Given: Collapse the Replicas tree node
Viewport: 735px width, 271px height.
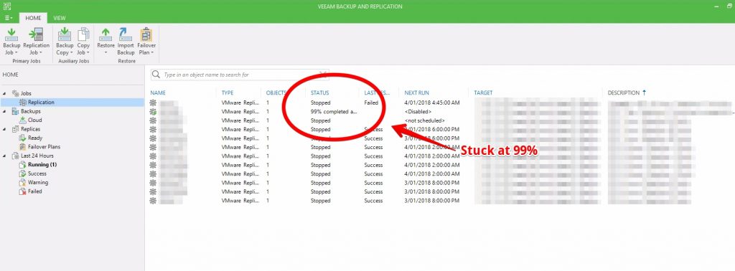Looking at the screenshot, I should [5, 129].
